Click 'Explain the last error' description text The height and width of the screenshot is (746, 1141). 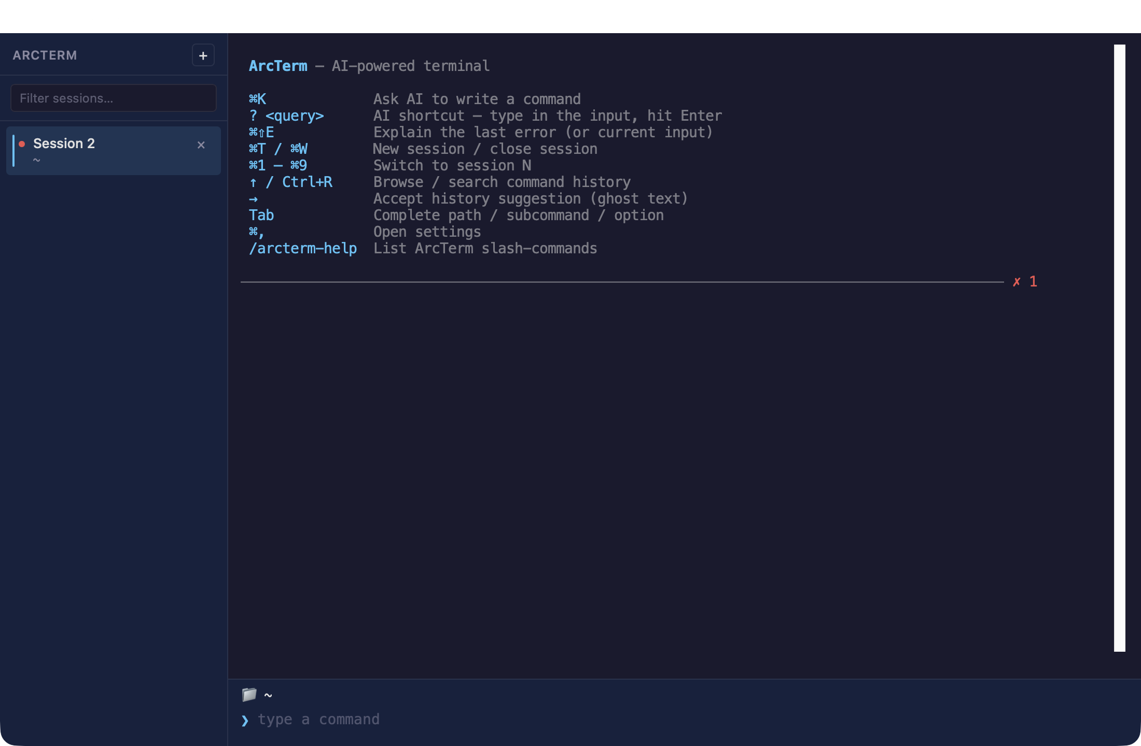(543, 132)
